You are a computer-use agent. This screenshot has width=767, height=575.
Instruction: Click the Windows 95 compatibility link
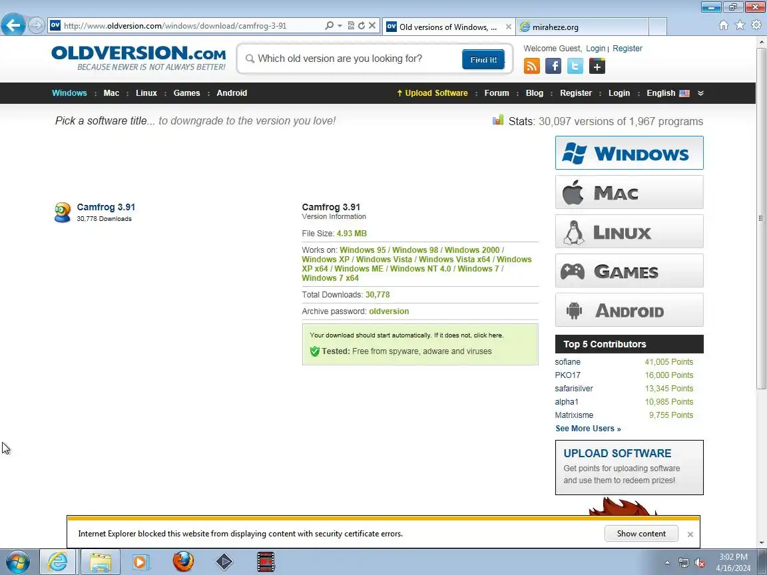(x=362, y=250)
